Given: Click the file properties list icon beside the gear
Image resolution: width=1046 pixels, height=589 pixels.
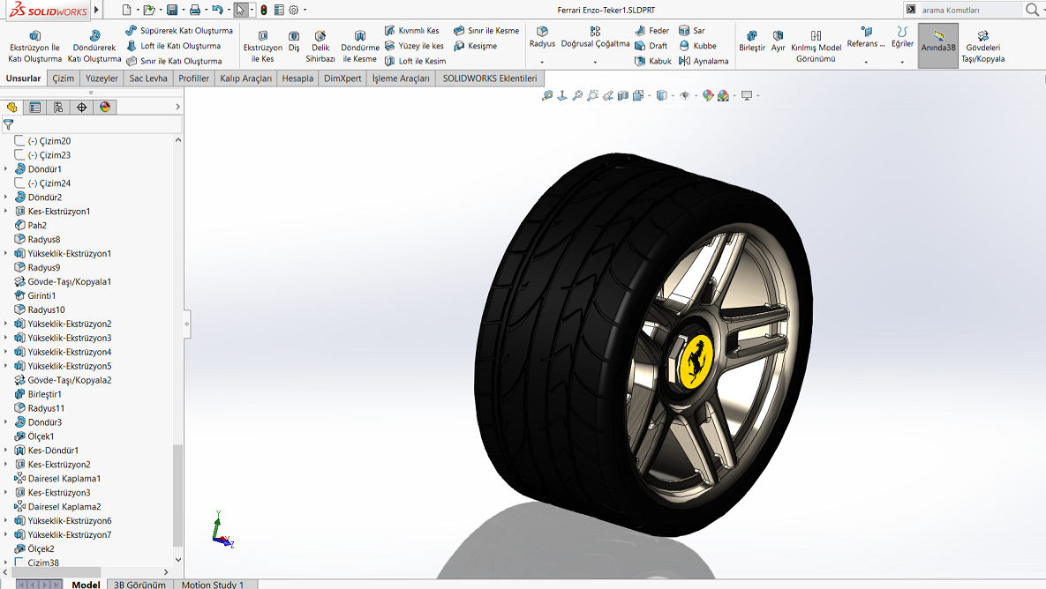Looking at the screenshot, I should [279, 10].
